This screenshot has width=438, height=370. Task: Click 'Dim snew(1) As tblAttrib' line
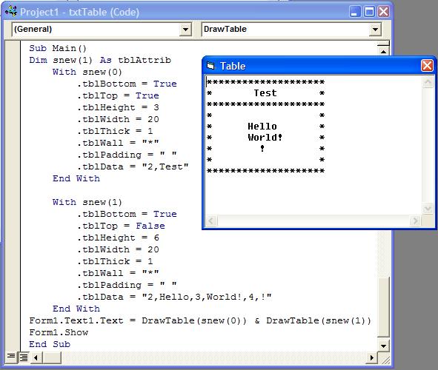(100, 60)
